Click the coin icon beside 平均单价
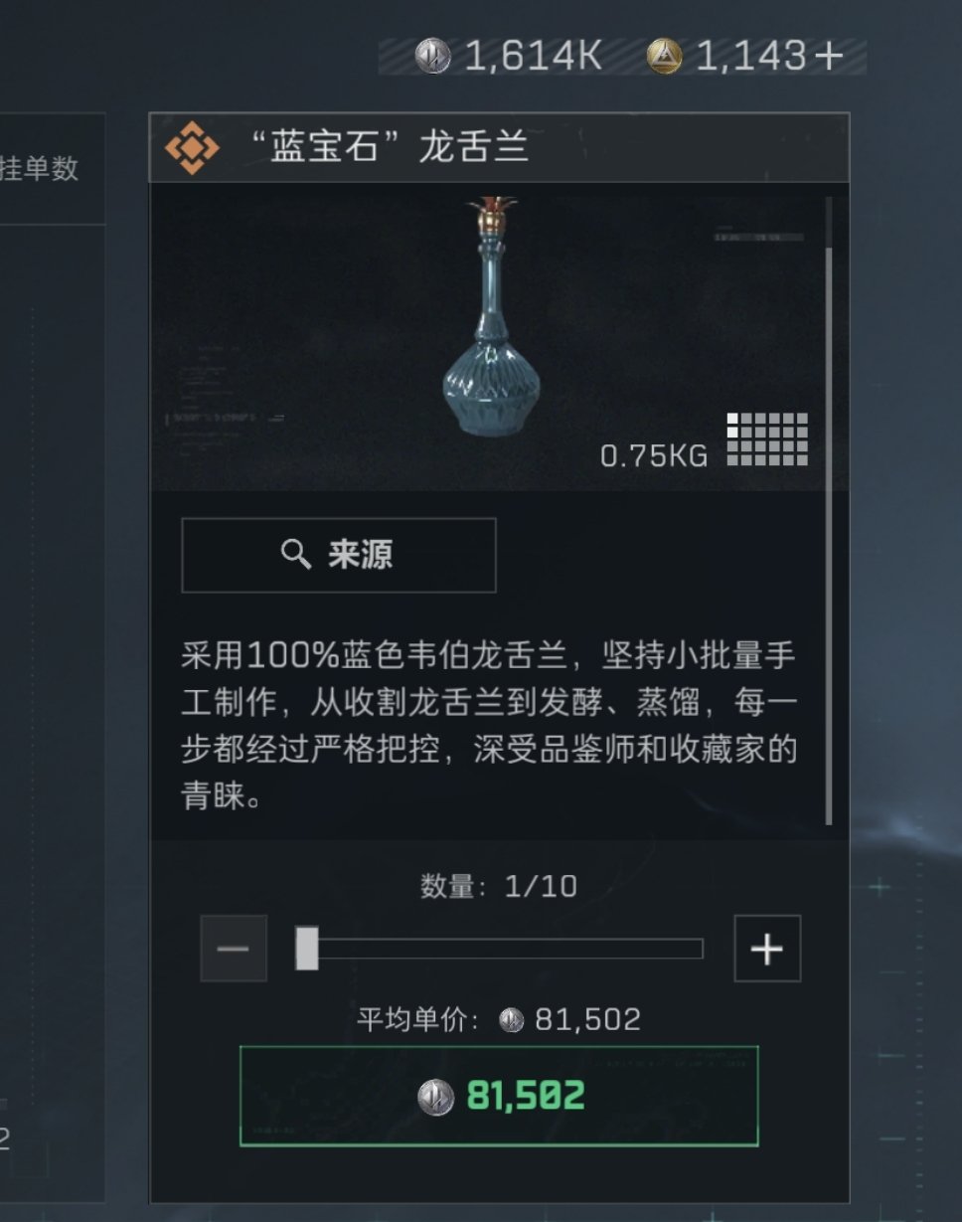Screen dimensions: 962x1222 [x=511, y=1019]
